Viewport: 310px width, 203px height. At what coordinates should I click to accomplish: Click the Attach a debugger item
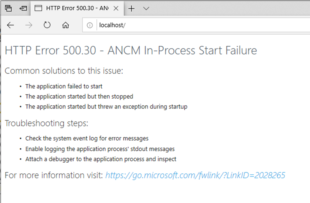point(101,159)
